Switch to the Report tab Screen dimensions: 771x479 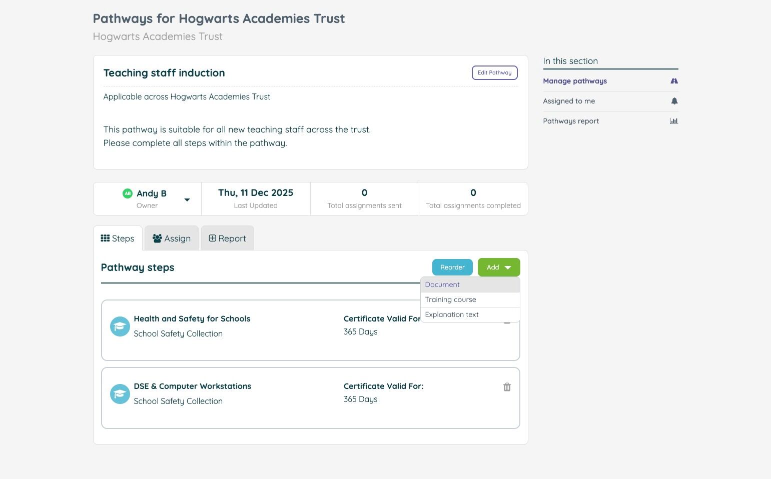pos(227,238)
